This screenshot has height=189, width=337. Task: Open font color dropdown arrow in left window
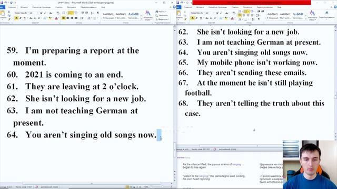click(59, 18)
